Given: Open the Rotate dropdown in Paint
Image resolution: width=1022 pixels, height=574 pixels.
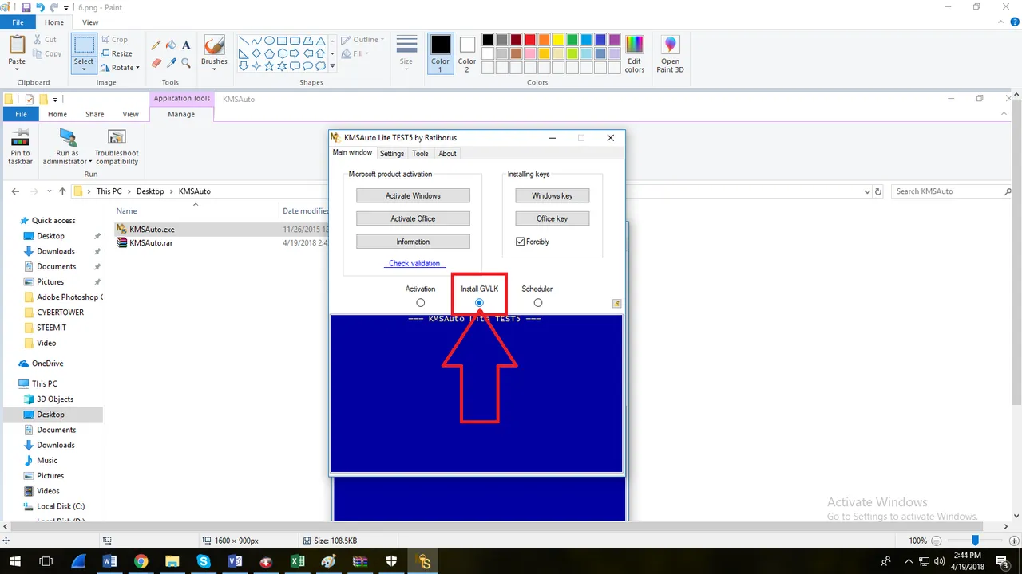Looking at the screenshot, I should [x=137, y=68].
